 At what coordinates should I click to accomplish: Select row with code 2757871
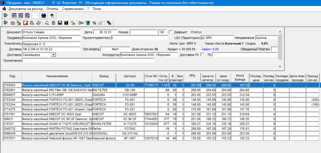161,138
